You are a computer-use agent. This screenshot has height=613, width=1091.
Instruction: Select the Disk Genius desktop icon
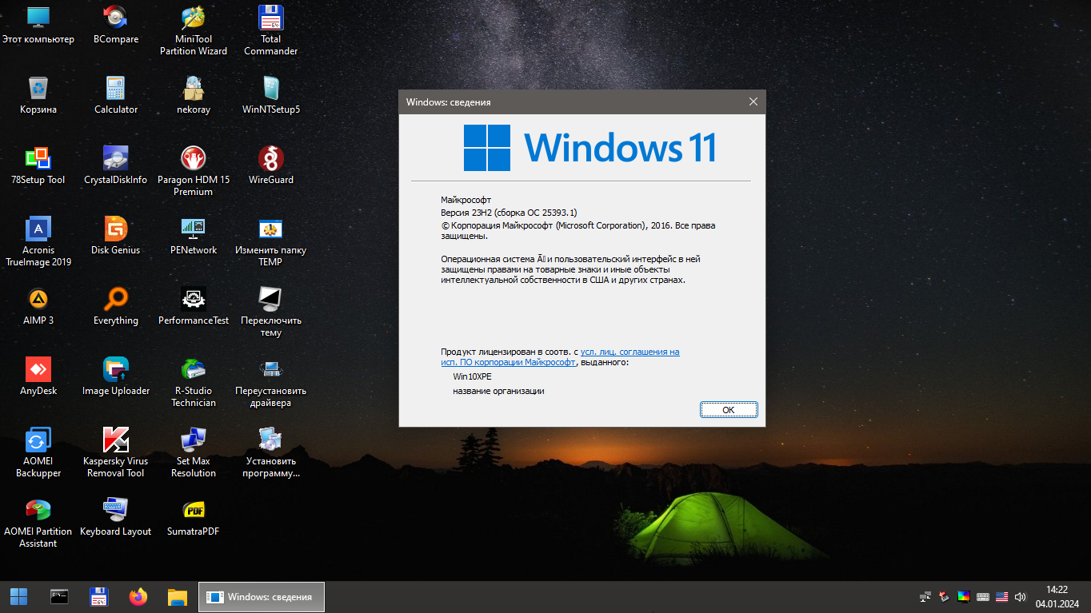[115, 237]
